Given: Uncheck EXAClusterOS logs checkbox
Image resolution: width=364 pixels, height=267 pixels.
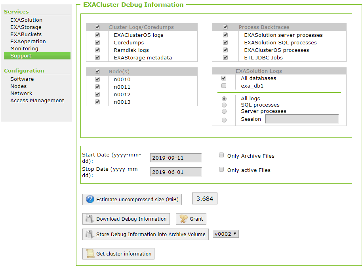Looking at the screenshot, I should [97, 35].
